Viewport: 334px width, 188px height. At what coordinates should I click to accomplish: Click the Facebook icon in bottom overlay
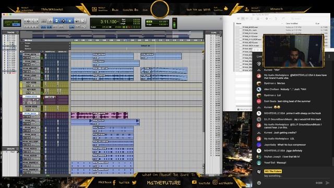(x=114, y=183)
